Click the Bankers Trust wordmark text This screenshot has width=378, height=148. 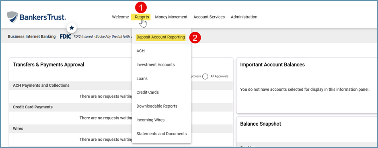click(x=43, y=17)
